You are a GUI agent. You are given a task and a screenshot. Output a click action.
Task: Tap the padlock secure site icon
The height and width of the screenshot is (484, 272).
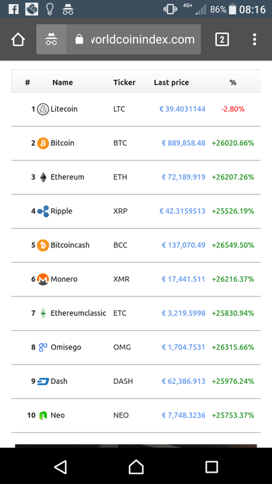[79, 39]
